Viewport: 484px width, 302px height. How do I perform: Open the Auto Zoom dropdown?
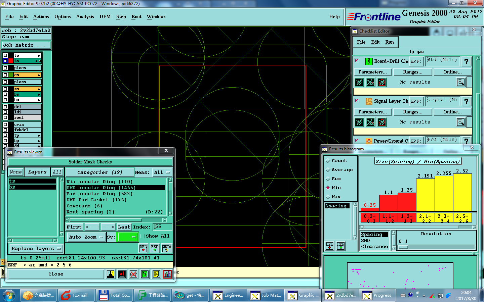coord(87,237)
